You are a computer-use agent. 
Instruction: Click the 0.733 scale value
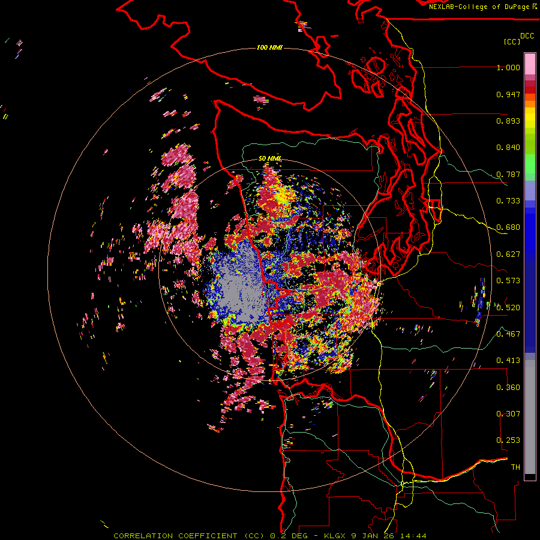click(x=508, y=201)
